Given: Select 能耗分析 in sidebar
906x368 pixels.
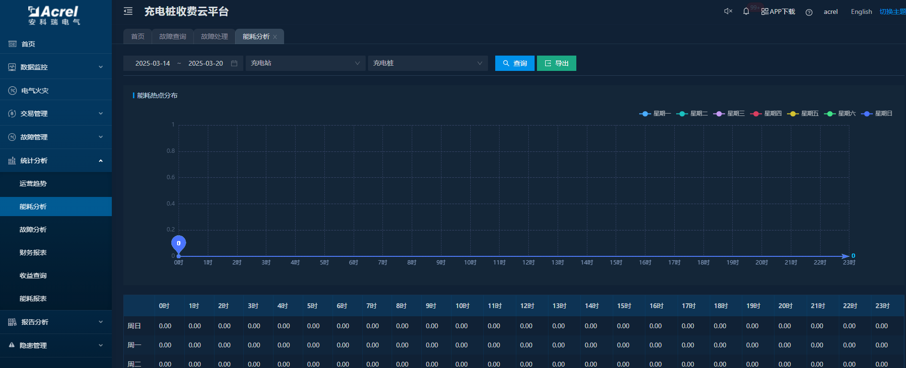Looking at the screenshot, I should click(x=56, y=207).
